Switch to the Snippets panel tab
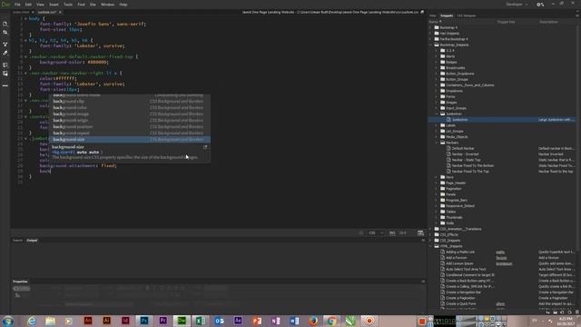The height and width of the screenshot is (327, 581). tap(447, 15)
